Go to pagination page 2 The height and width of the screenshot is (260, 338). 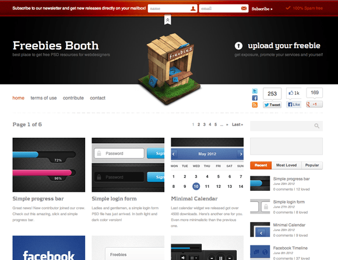(199, 124)
